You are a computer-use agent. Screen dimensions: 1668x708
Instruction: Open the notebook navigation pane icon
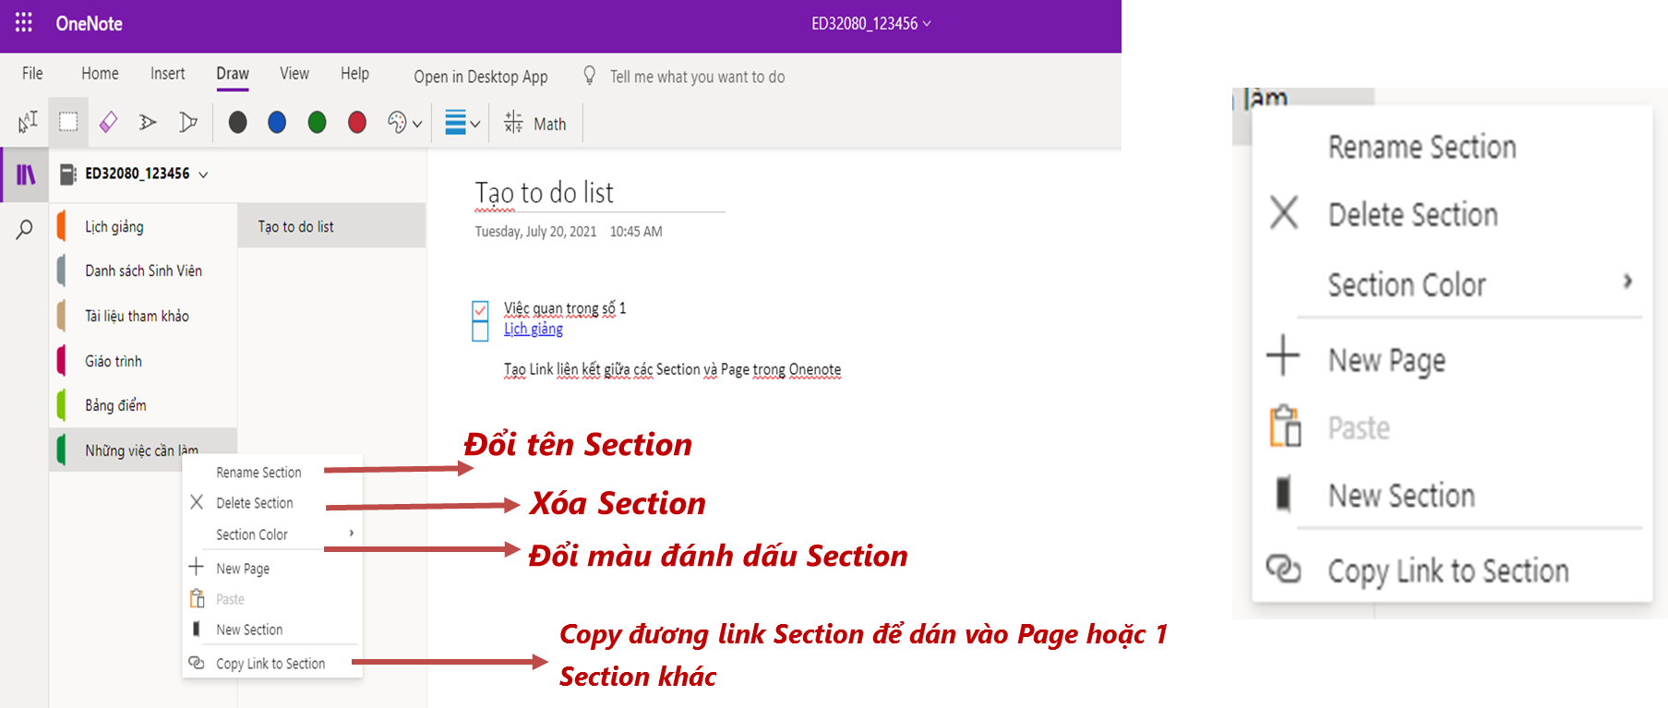(26, 174)
